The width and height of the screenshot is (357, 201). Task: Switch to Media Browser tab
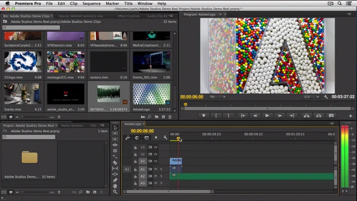pos(72,126)
